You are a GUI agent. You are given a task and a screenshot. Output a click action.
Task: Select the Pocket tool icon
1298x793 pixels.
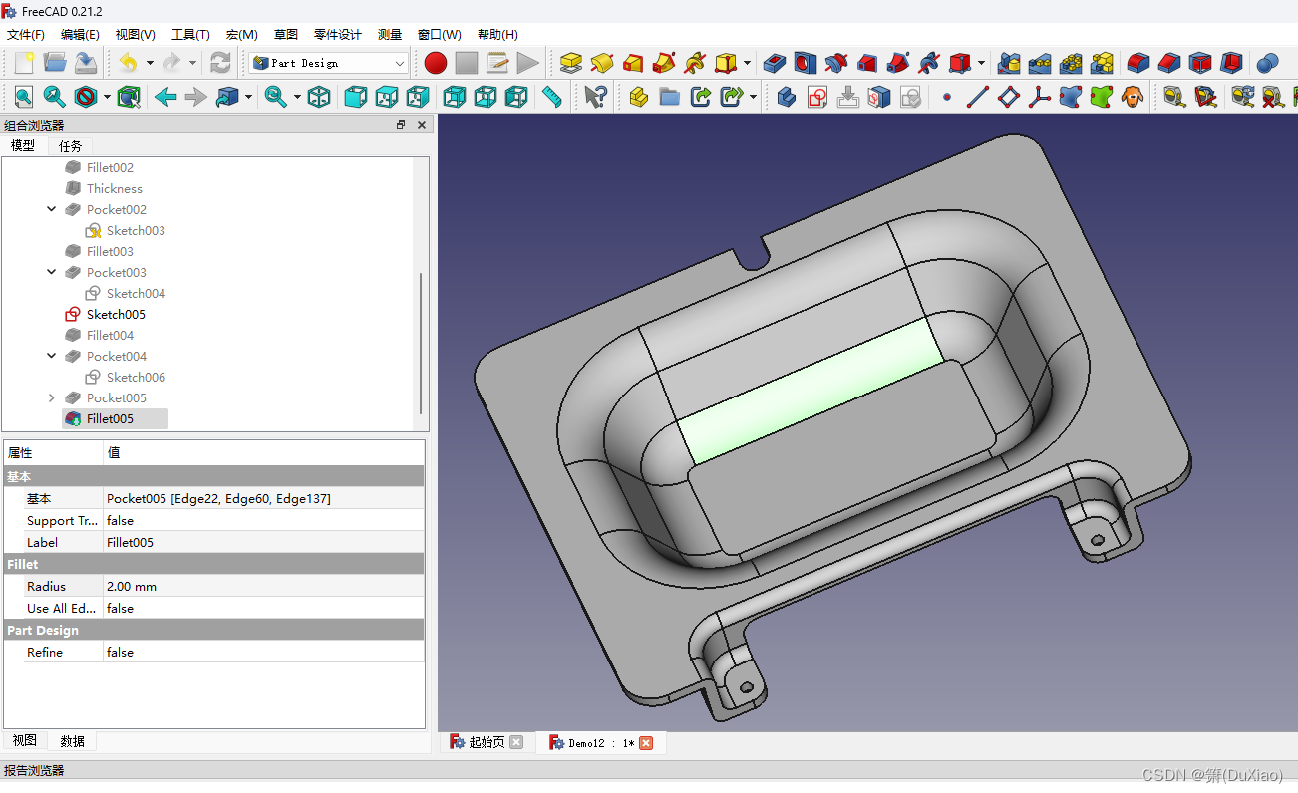click(775, 63)
